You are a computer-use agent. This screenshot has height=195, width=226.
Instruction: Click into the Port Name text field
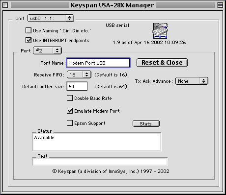(x=98, y=63)
